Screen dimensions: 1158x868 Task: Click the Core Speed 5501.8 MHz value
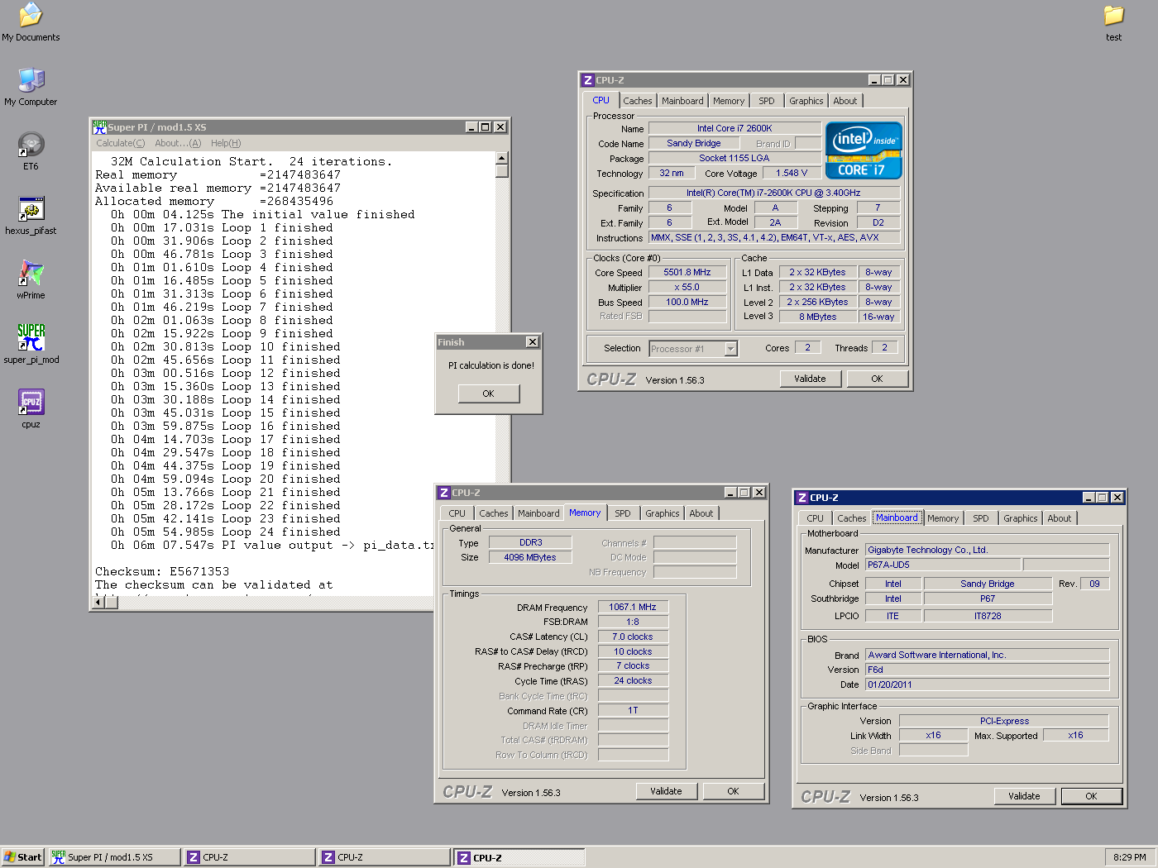(x=687, y=272)
